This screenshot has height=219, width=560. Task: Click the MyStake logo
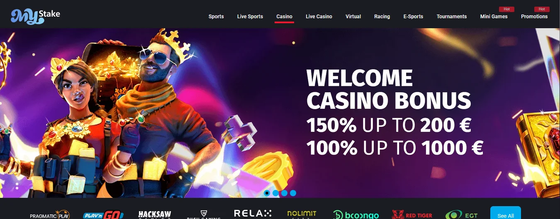click(35, 16)
